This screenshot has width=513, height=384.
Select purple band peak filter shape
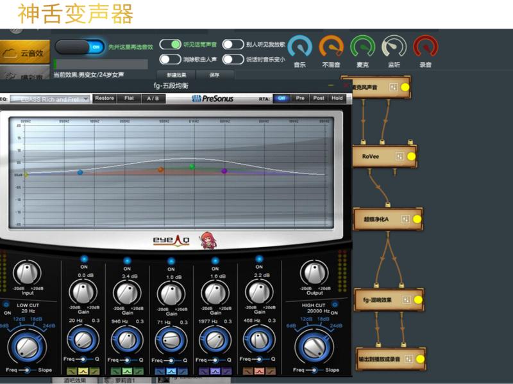click(215, 371)
